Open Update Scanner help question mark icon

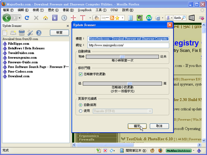pyautogui.click(x=39, y=33)
